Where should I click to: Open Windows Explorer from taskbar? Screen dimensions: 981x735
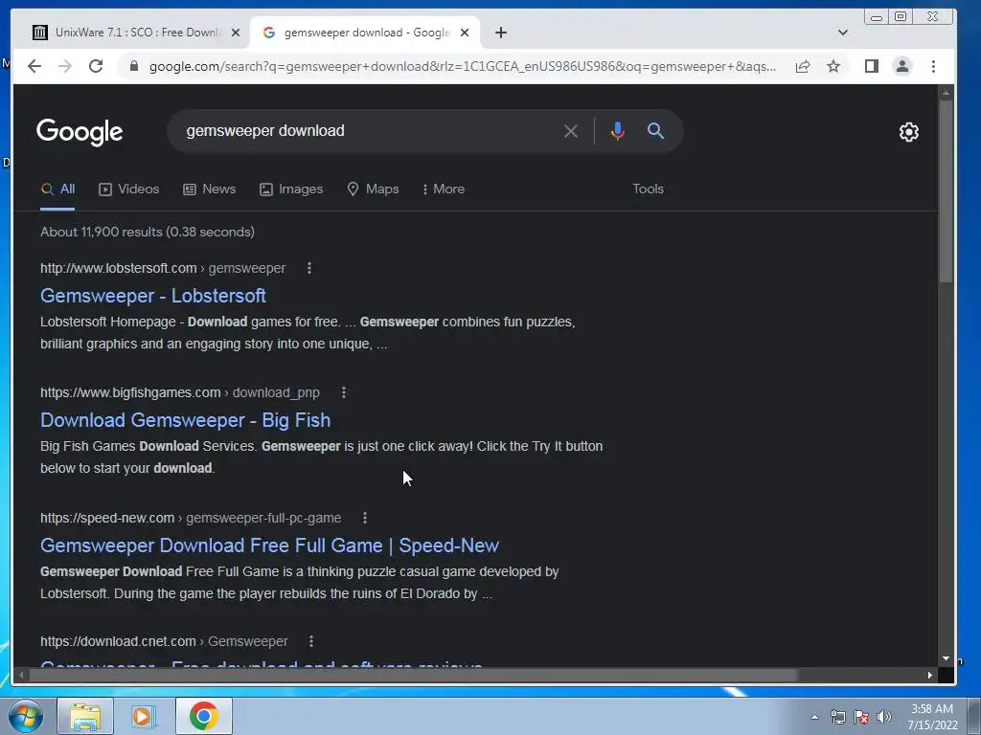click(x=85, y=716)
